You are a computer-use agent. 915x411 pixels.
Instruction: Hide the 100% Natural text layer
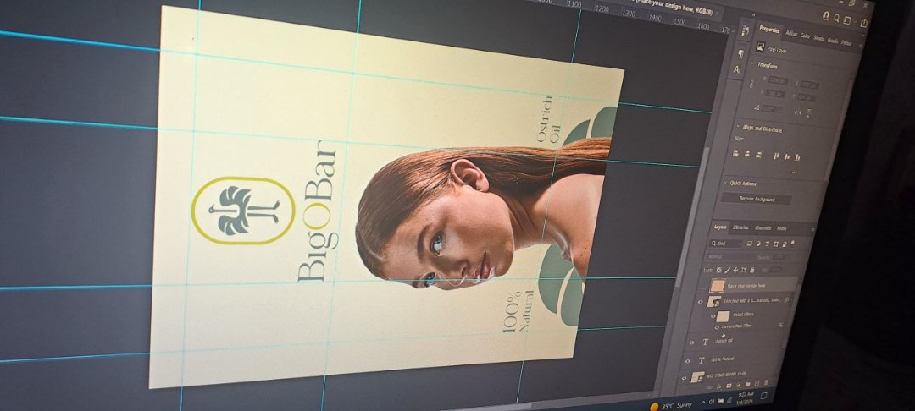(x=687, y=361)
